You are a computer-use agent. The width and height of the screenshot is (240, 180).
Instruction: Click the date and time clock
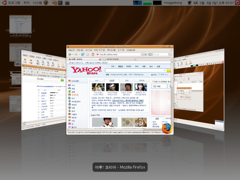[x=217, y=3]
